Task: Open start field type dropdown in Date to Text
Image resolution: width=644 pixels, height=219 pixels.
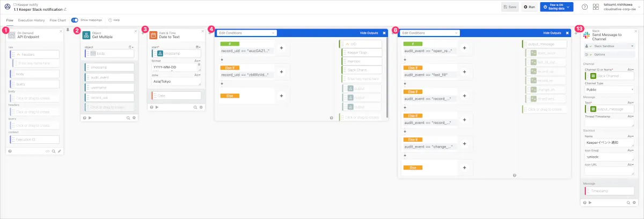Action: [197, 47]
